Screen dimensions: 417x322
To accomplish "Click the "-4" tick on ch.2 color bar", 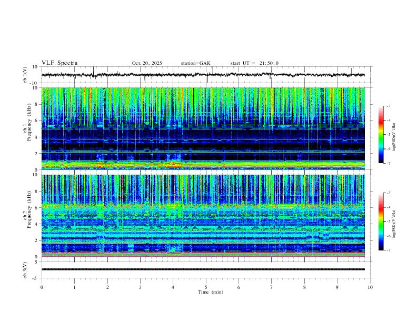I will click(389, 207).
